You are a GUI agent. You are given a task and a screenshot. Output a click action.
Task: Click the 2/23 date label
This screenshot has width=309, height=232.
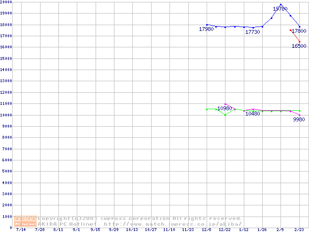pyautogui.click(x=299, y=230)
